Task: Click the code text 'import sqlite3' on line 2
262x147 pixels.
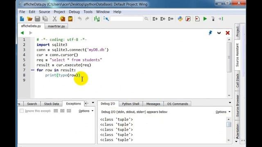Action: (x=52, y=45)
